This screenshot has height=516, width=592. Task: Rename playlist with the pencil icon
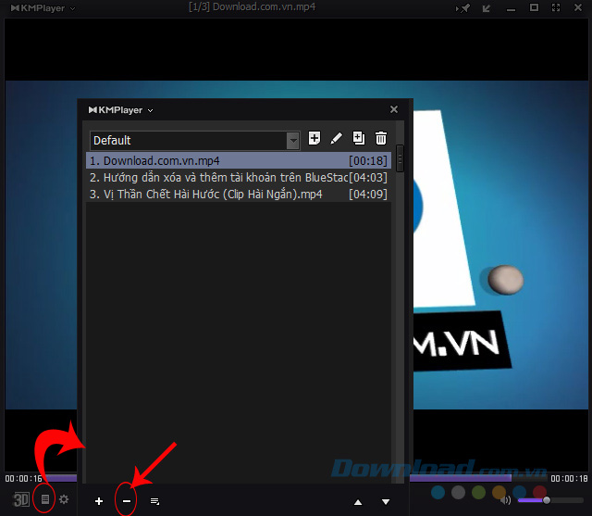pos(336,138)
